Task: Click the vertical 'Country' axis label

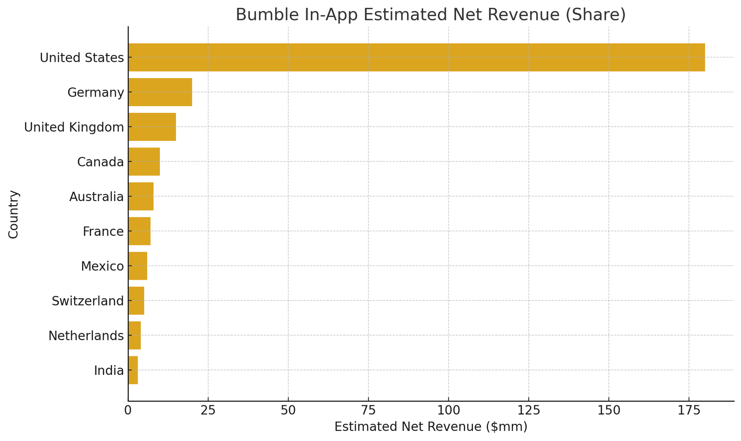Action: coord(13,214)
